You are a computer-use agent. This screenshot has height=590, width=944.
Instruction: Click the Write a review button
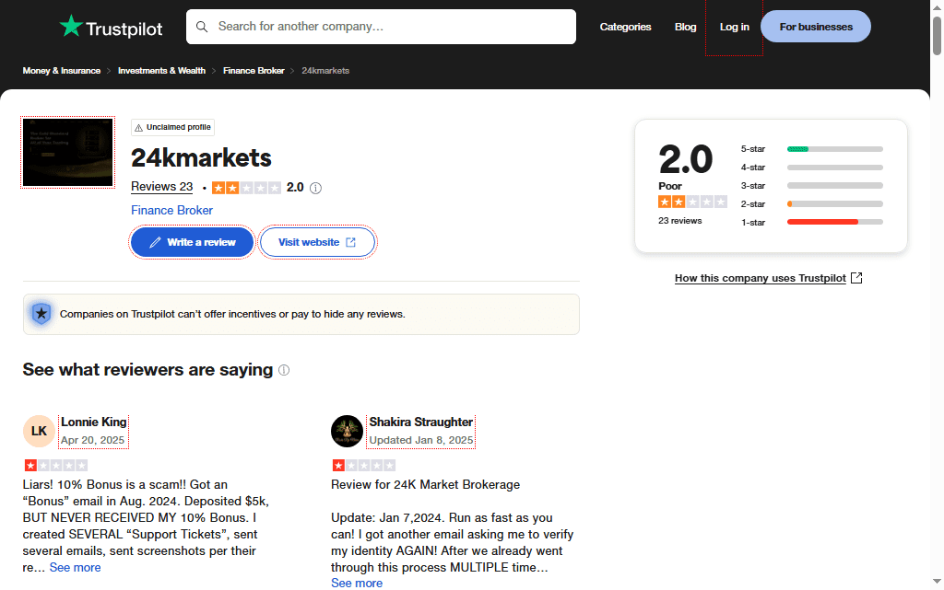(192, 242)
